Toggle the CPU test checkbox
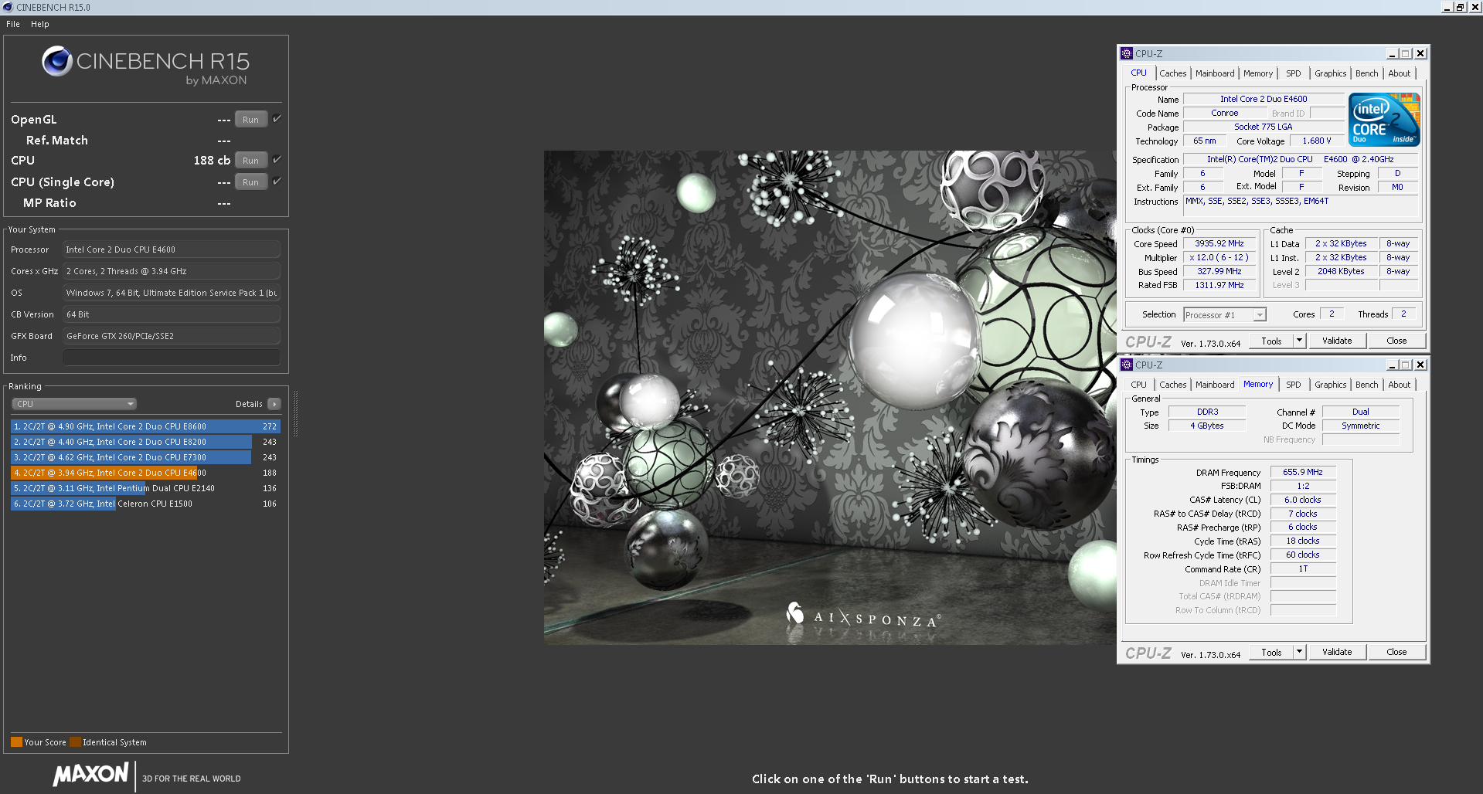Viewport: 1483px width, 794px height. coord(277,160)
